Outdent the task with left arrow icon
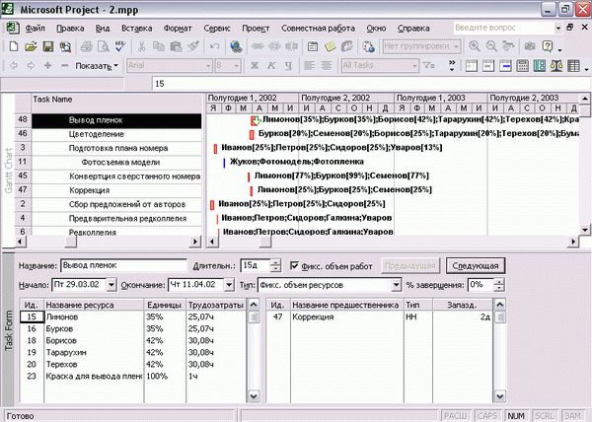This screenshot has height=422, width=592. pos(14,66)
